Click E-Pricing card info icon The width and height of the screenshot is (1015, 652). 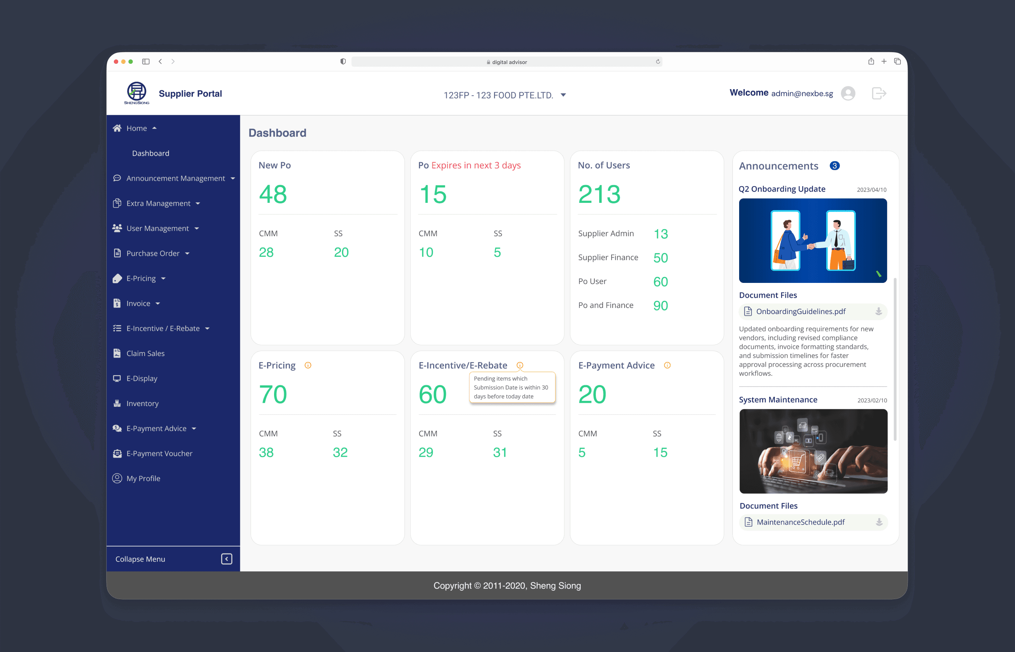pos(308,365)
